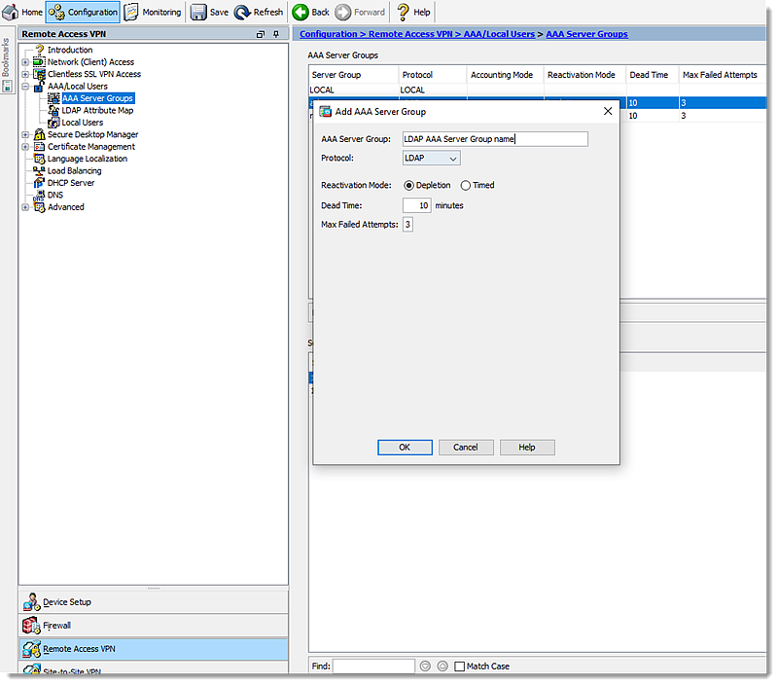The image size is (778, 685).
Task: Click the AAA Server Groups tree icon
Action: (x=53, y=98)
